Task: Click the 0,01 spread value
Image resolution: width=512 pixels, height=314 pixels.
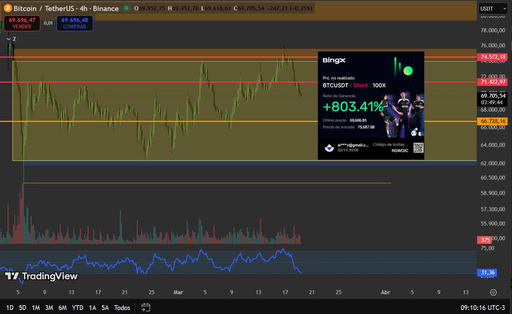Action: [x=48, y=23]
